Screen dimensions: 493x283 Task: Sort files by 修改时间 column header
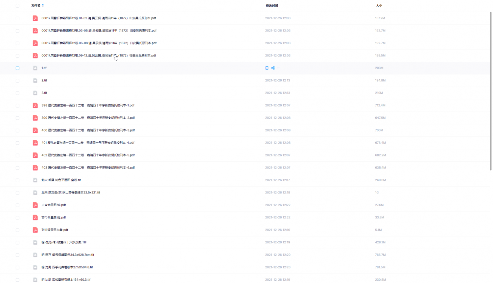click(272, 6)
